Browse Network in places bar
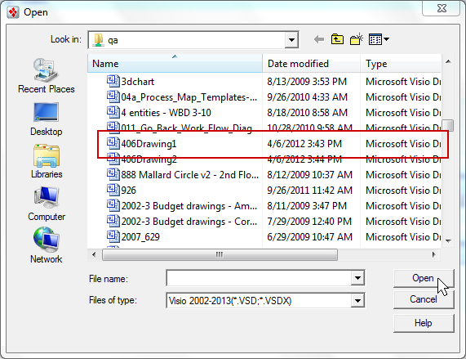The height and width of the screenshot is (359, 466). tap(46, 245)
